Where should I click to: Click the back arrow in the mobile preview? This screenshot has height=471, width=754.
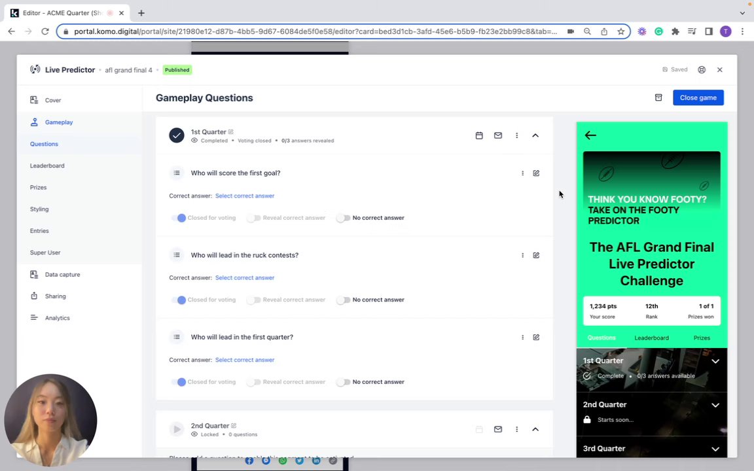tap(590, 135)
